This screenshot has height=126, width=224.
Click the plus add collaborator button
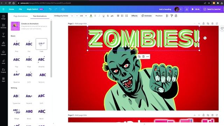pos(181,9)
